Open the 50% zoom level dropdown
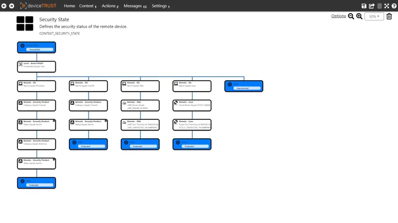The image size is (398, 223). 374,17
